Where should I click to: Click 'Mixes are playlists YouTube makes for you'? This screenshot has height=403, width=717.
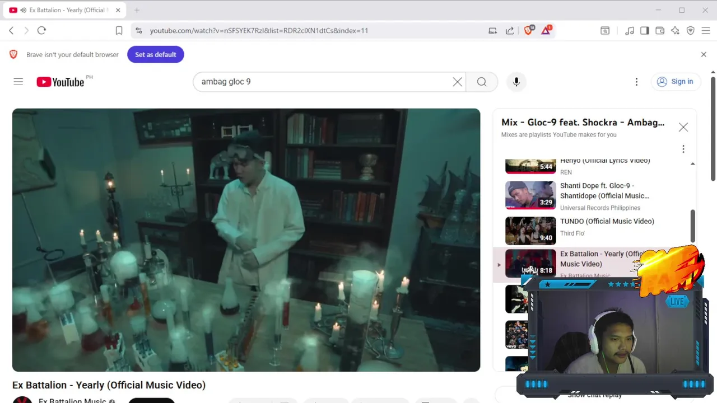pyautogui.click(x=559, y=135)
